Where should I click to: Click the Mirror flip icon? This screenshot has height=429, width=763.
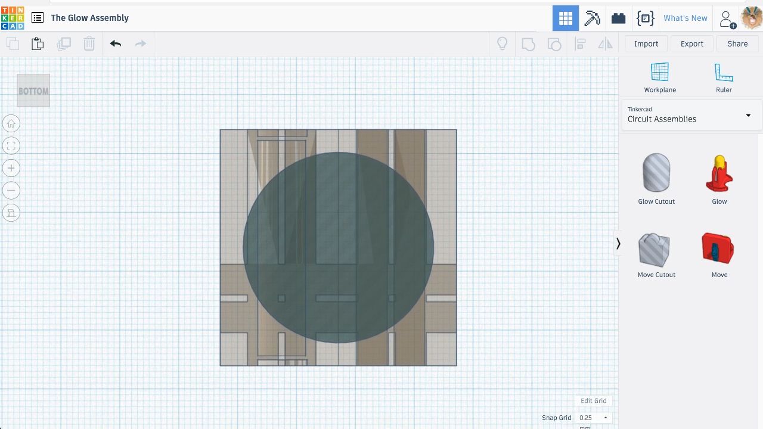[606, 44]
